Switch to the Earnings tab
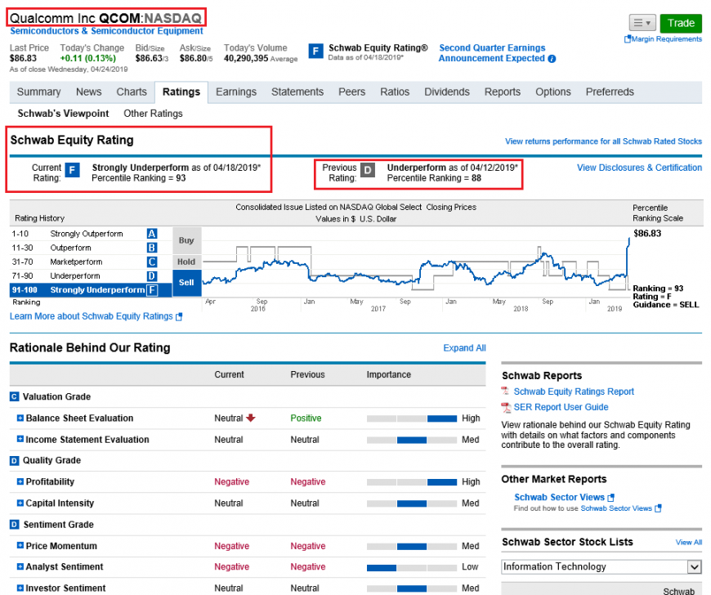 [236, 92]
